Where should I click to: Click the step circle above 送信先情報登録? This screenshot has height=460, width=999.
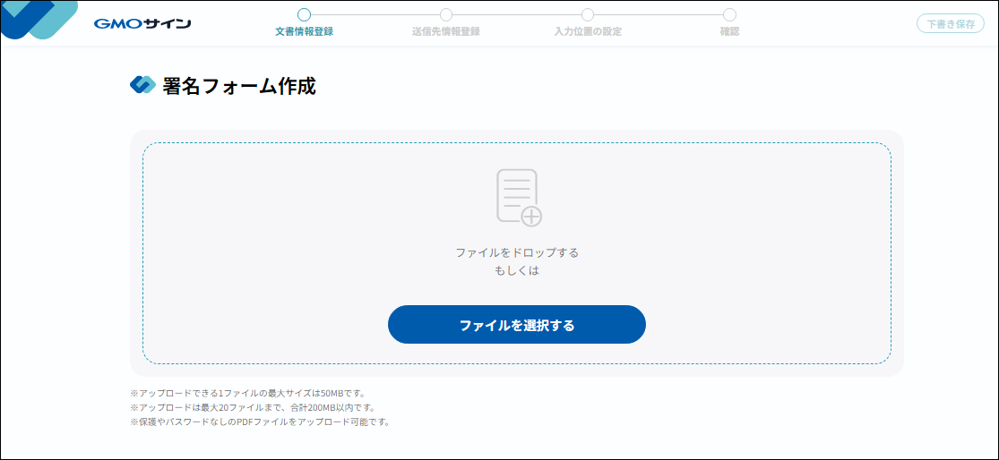(x=446, y=14)
